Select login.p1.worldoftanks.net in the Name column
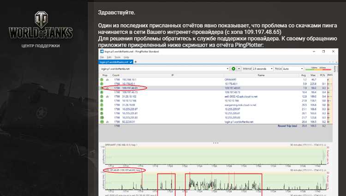The image size is (346, 196). (239, 121)
